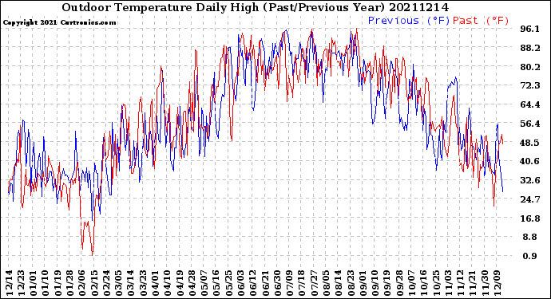Click the 03/05 x-axis date label
The image size is (551, 299).
point(118,283)
